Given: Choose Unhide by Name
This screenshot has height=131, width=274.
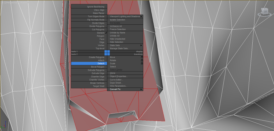Looking at the screenshot, I should 125,33.
